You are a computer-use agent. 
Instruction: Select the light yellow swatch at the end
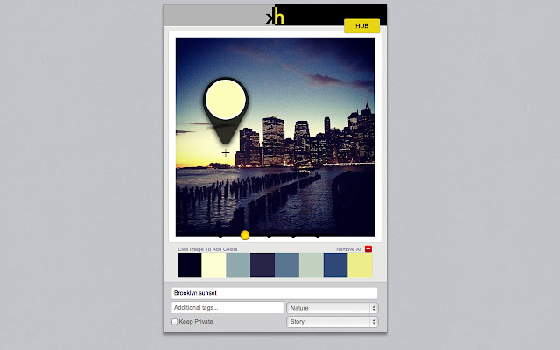[x=360, y=266]
